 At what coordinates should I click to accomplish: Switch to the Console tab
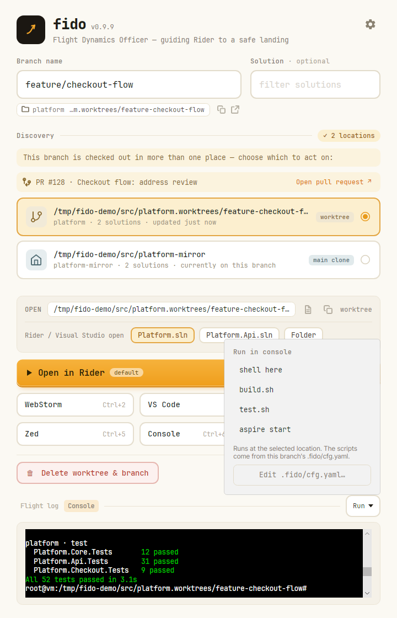point(81,505)
